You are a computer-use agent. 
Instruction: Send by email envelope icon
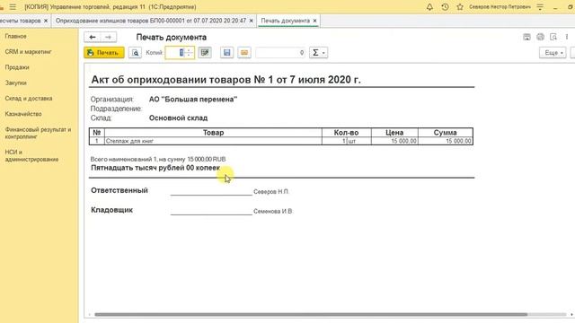(x=244, y=53)
